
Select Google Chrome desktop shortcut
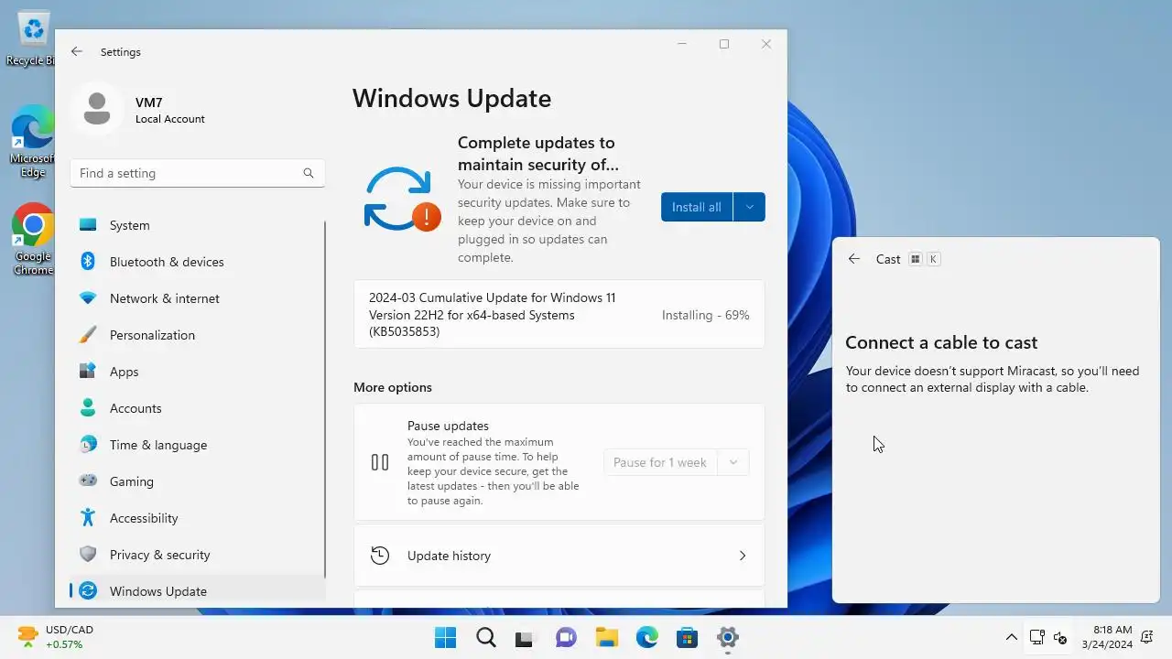tap(32, 240)
